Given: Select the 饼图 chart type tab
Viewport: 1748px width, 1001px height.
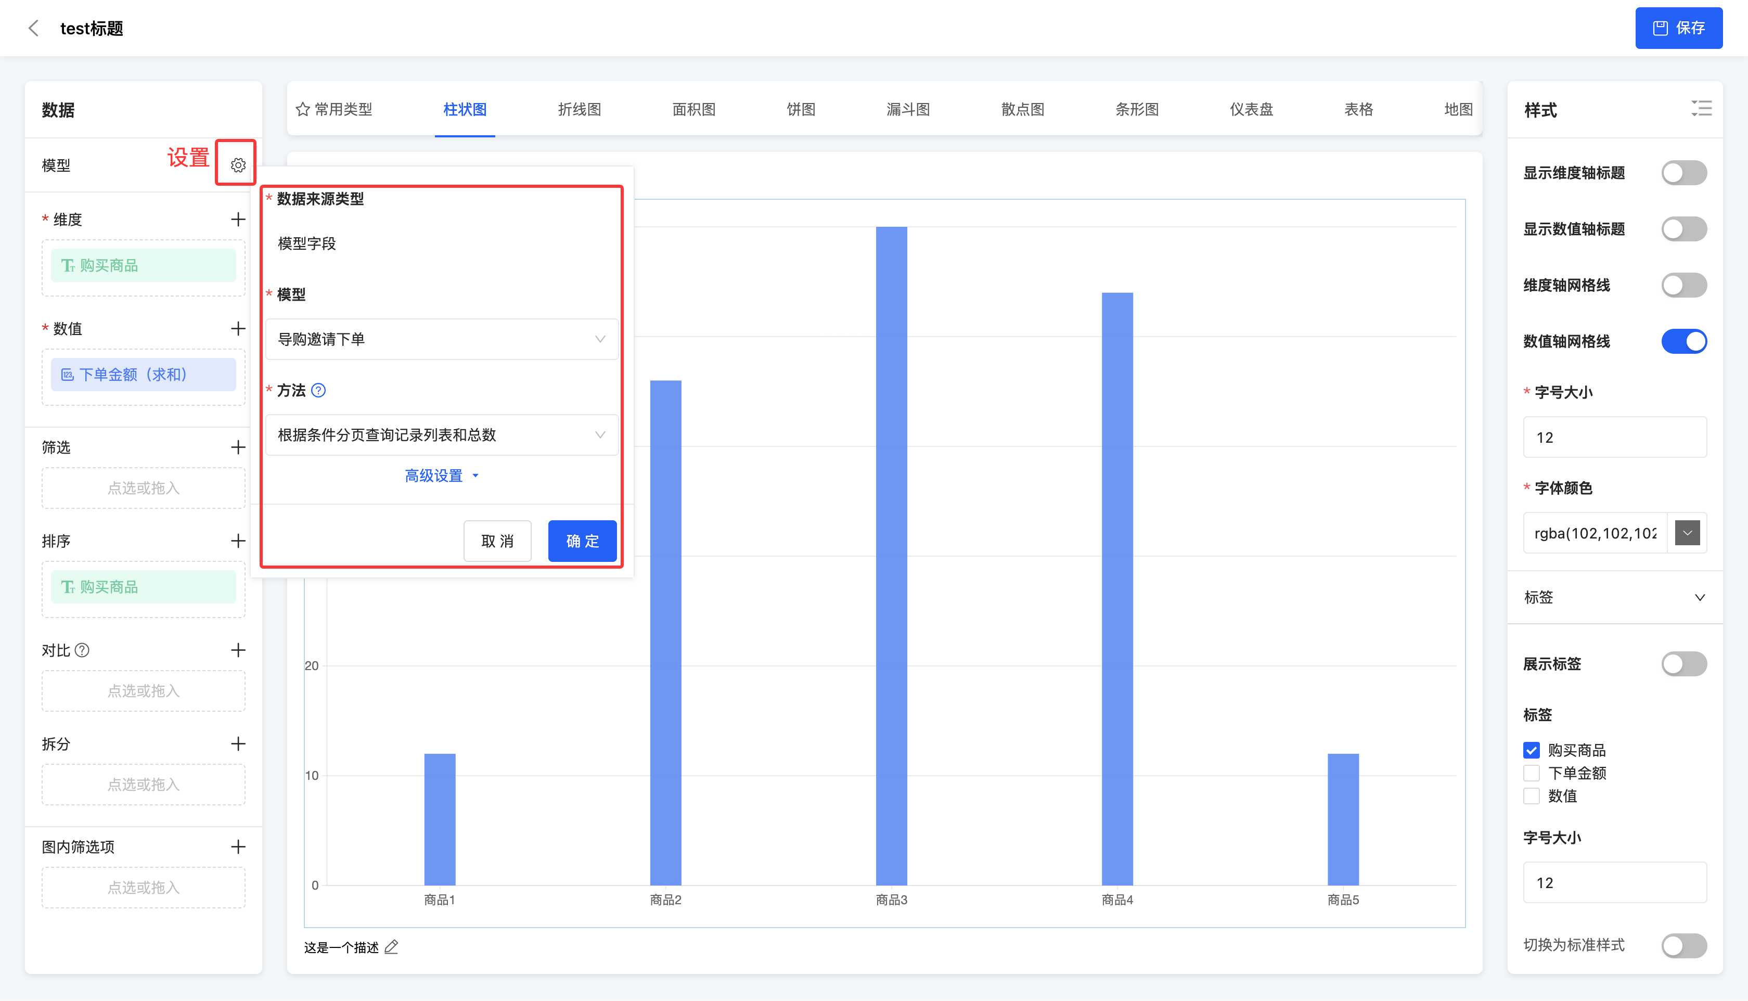Looking at the screenshot, I should tap(801, 109).
